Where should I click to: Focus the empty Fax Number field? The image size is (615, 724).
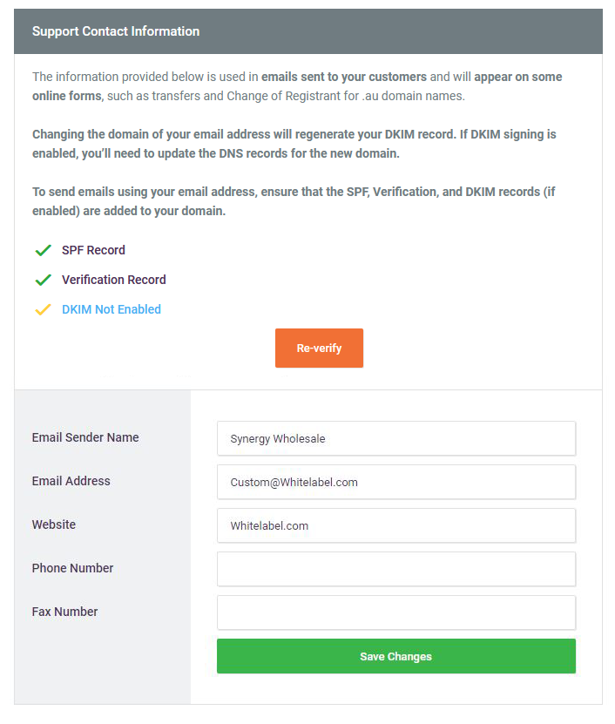[x=395, y=612]
